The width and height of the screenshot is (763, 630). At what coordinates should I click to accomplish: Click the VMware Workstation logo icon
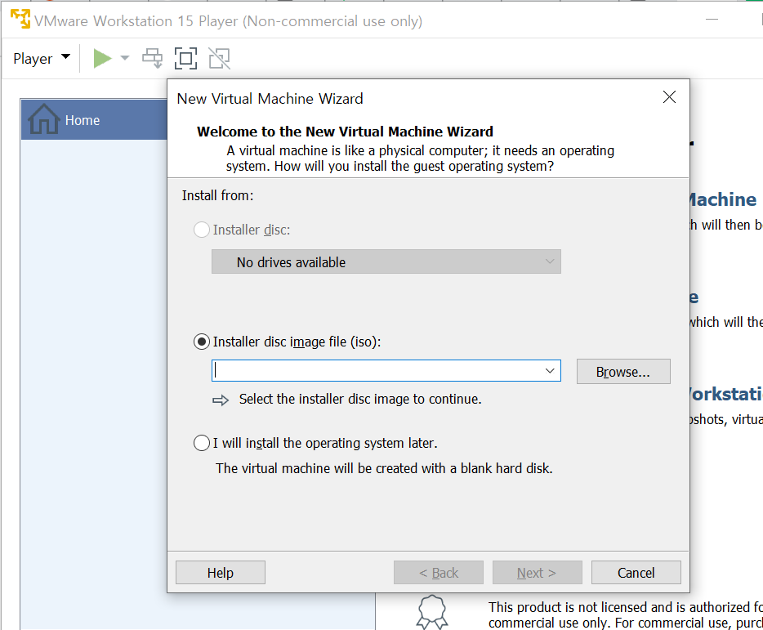[20, 20]
